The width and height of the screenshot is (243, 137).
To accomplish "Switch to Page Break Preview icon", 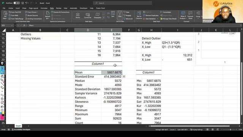I will tap(218, 129).
